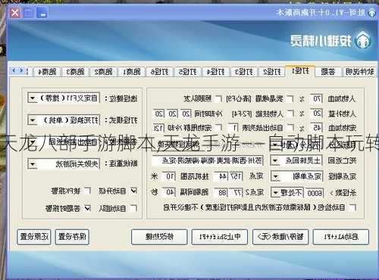Click 修改热键 button
Image resolution: width=379 pixels, height=280 pixels.
coord(159,237)
